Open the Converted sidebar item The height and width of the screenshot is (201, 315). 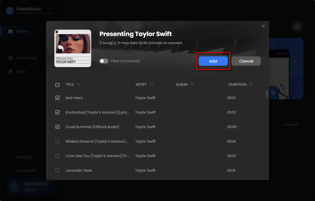(23, 58)
